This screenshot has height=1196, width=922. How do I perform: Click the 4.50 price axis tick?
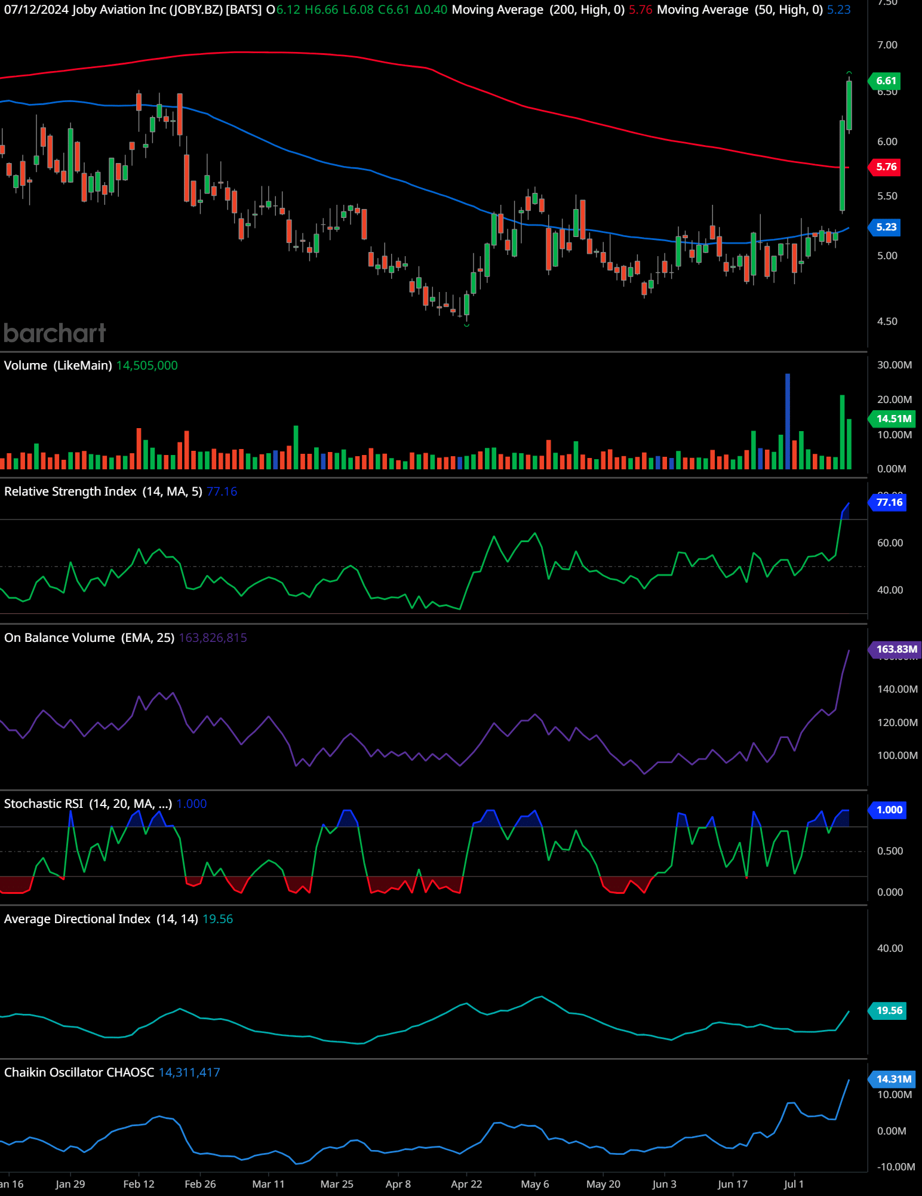[x=887, y=321]
